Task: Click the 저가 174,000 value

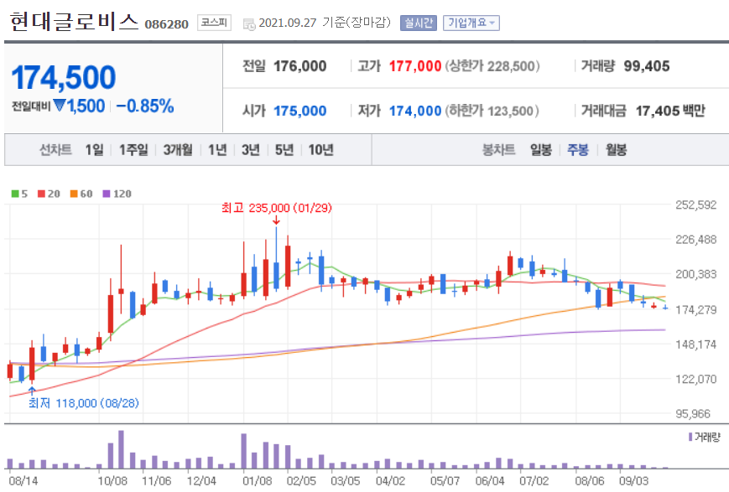Action: [x=414, y=111]
